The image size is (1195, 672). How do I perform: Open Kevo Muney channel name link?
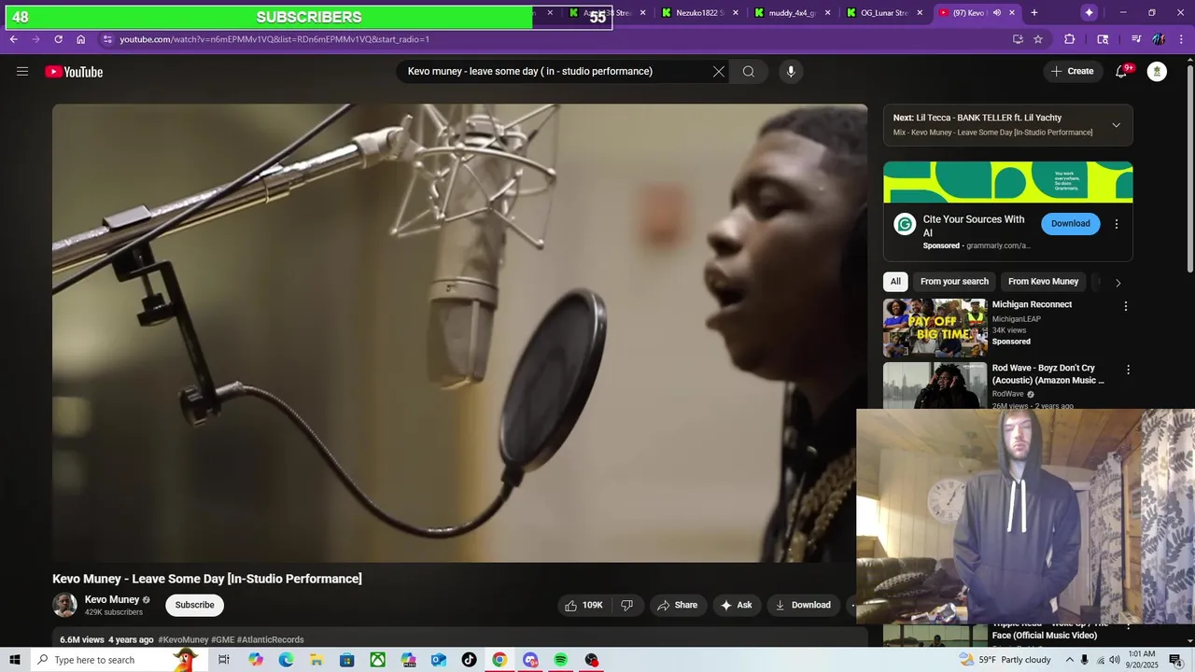point(112,599)
